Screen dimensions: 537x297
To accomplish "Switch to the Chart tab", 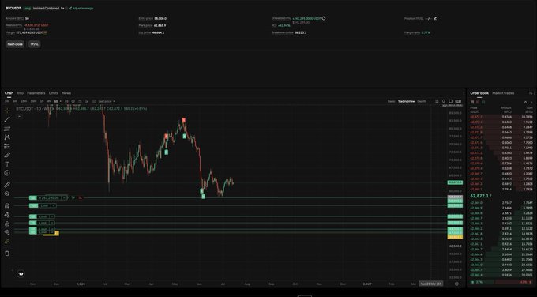I will coord(9,93).
